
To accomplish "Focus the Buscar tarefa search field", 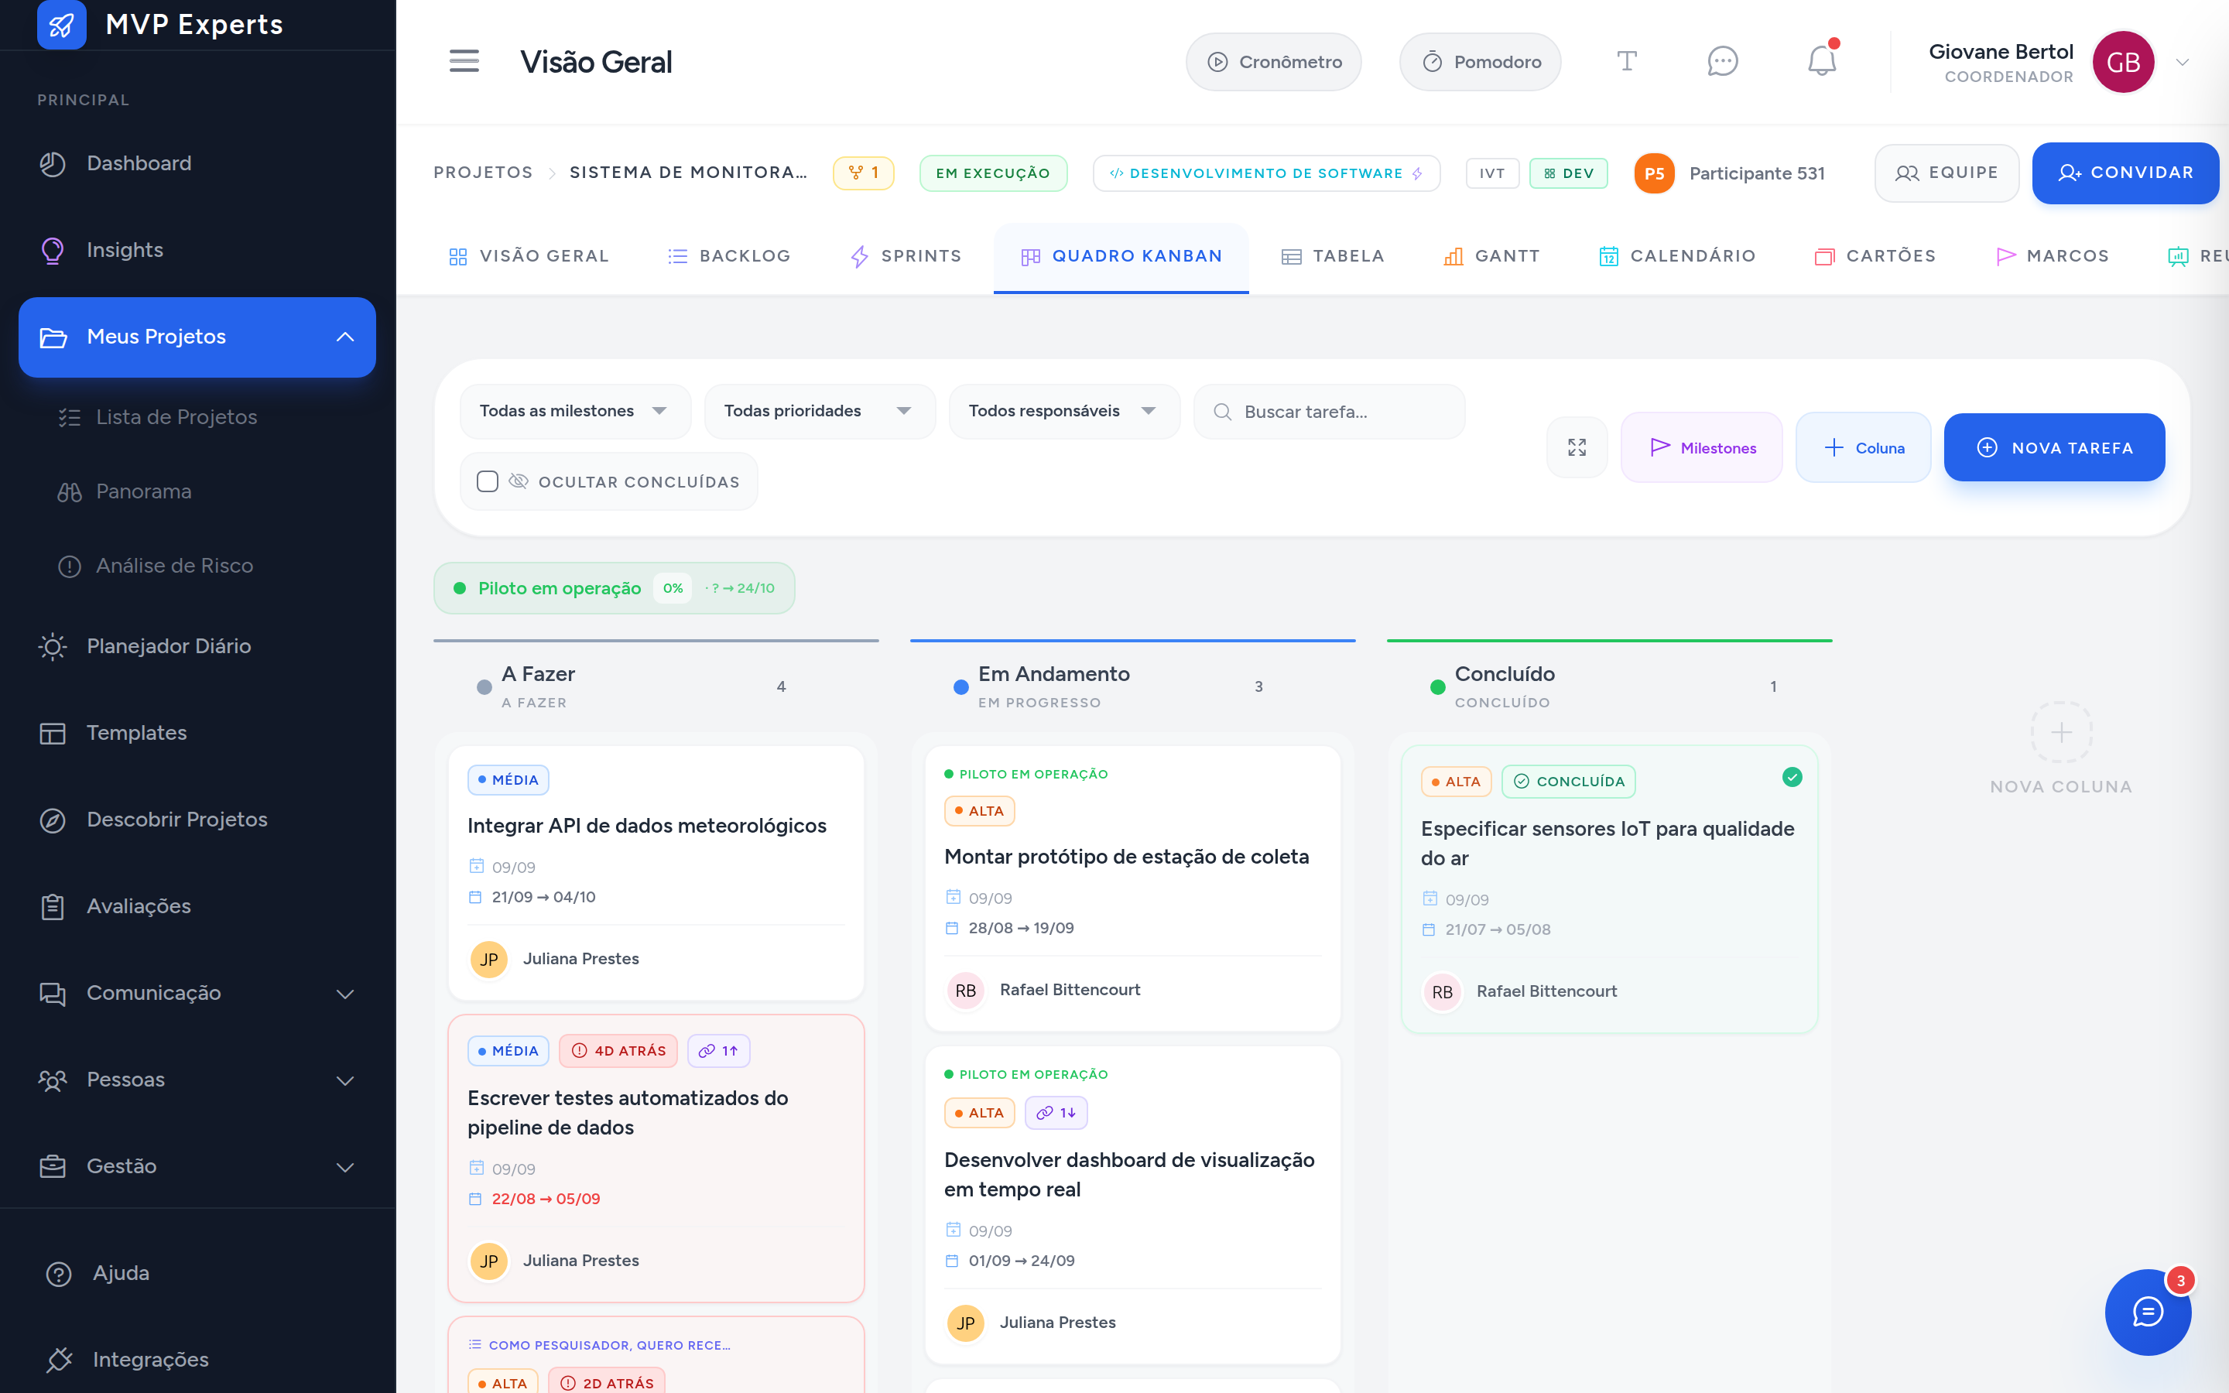I will (x=1328, y=412).
